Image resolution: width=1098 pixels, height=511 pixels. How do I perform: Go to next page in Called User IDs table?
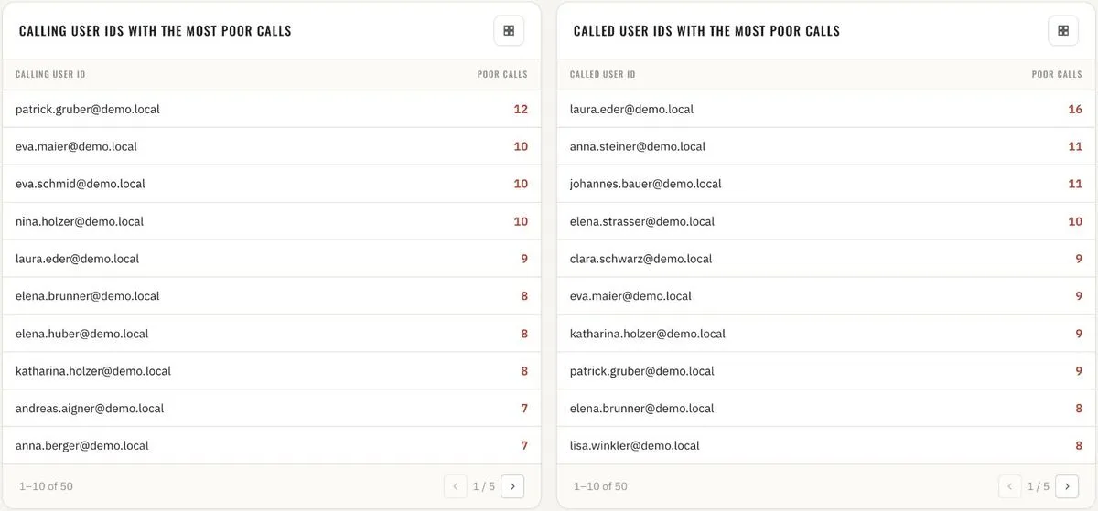(1067, 486)
